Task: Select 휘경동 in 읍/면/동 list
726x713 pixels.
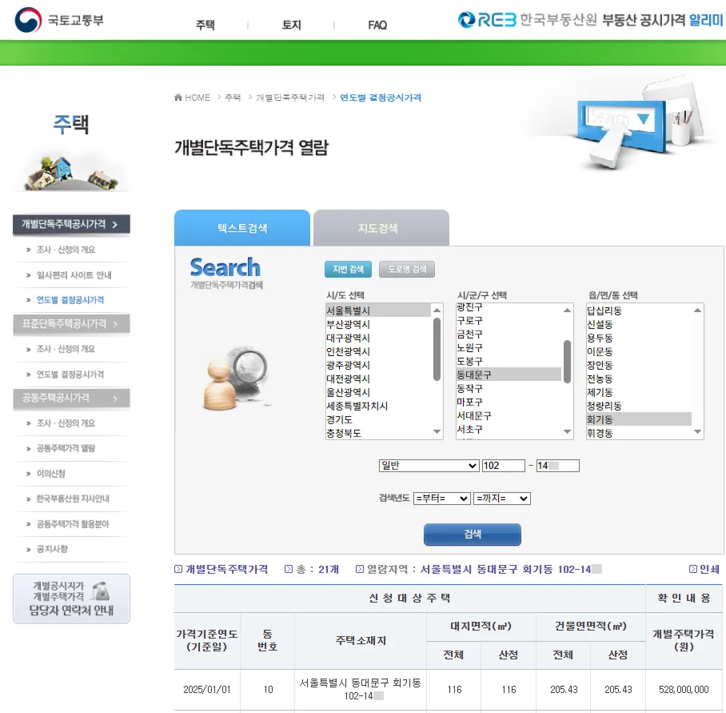Action: coord(639,433)
